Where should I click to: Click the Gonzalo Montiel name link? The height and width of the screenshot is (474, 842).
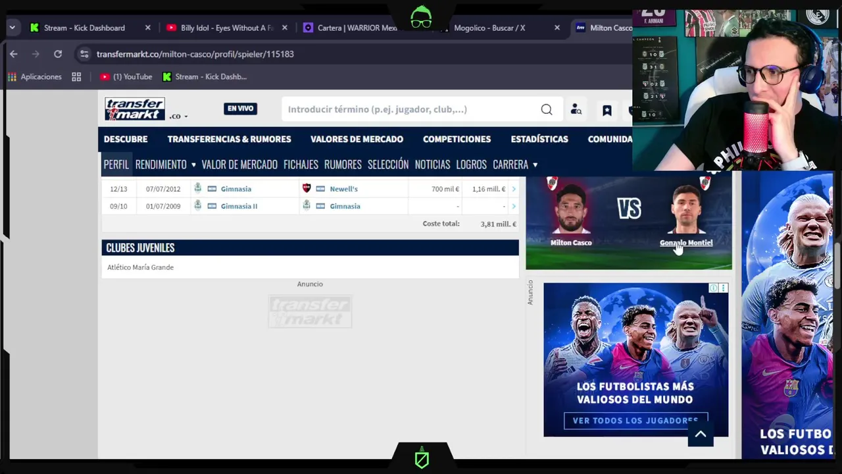686,242
